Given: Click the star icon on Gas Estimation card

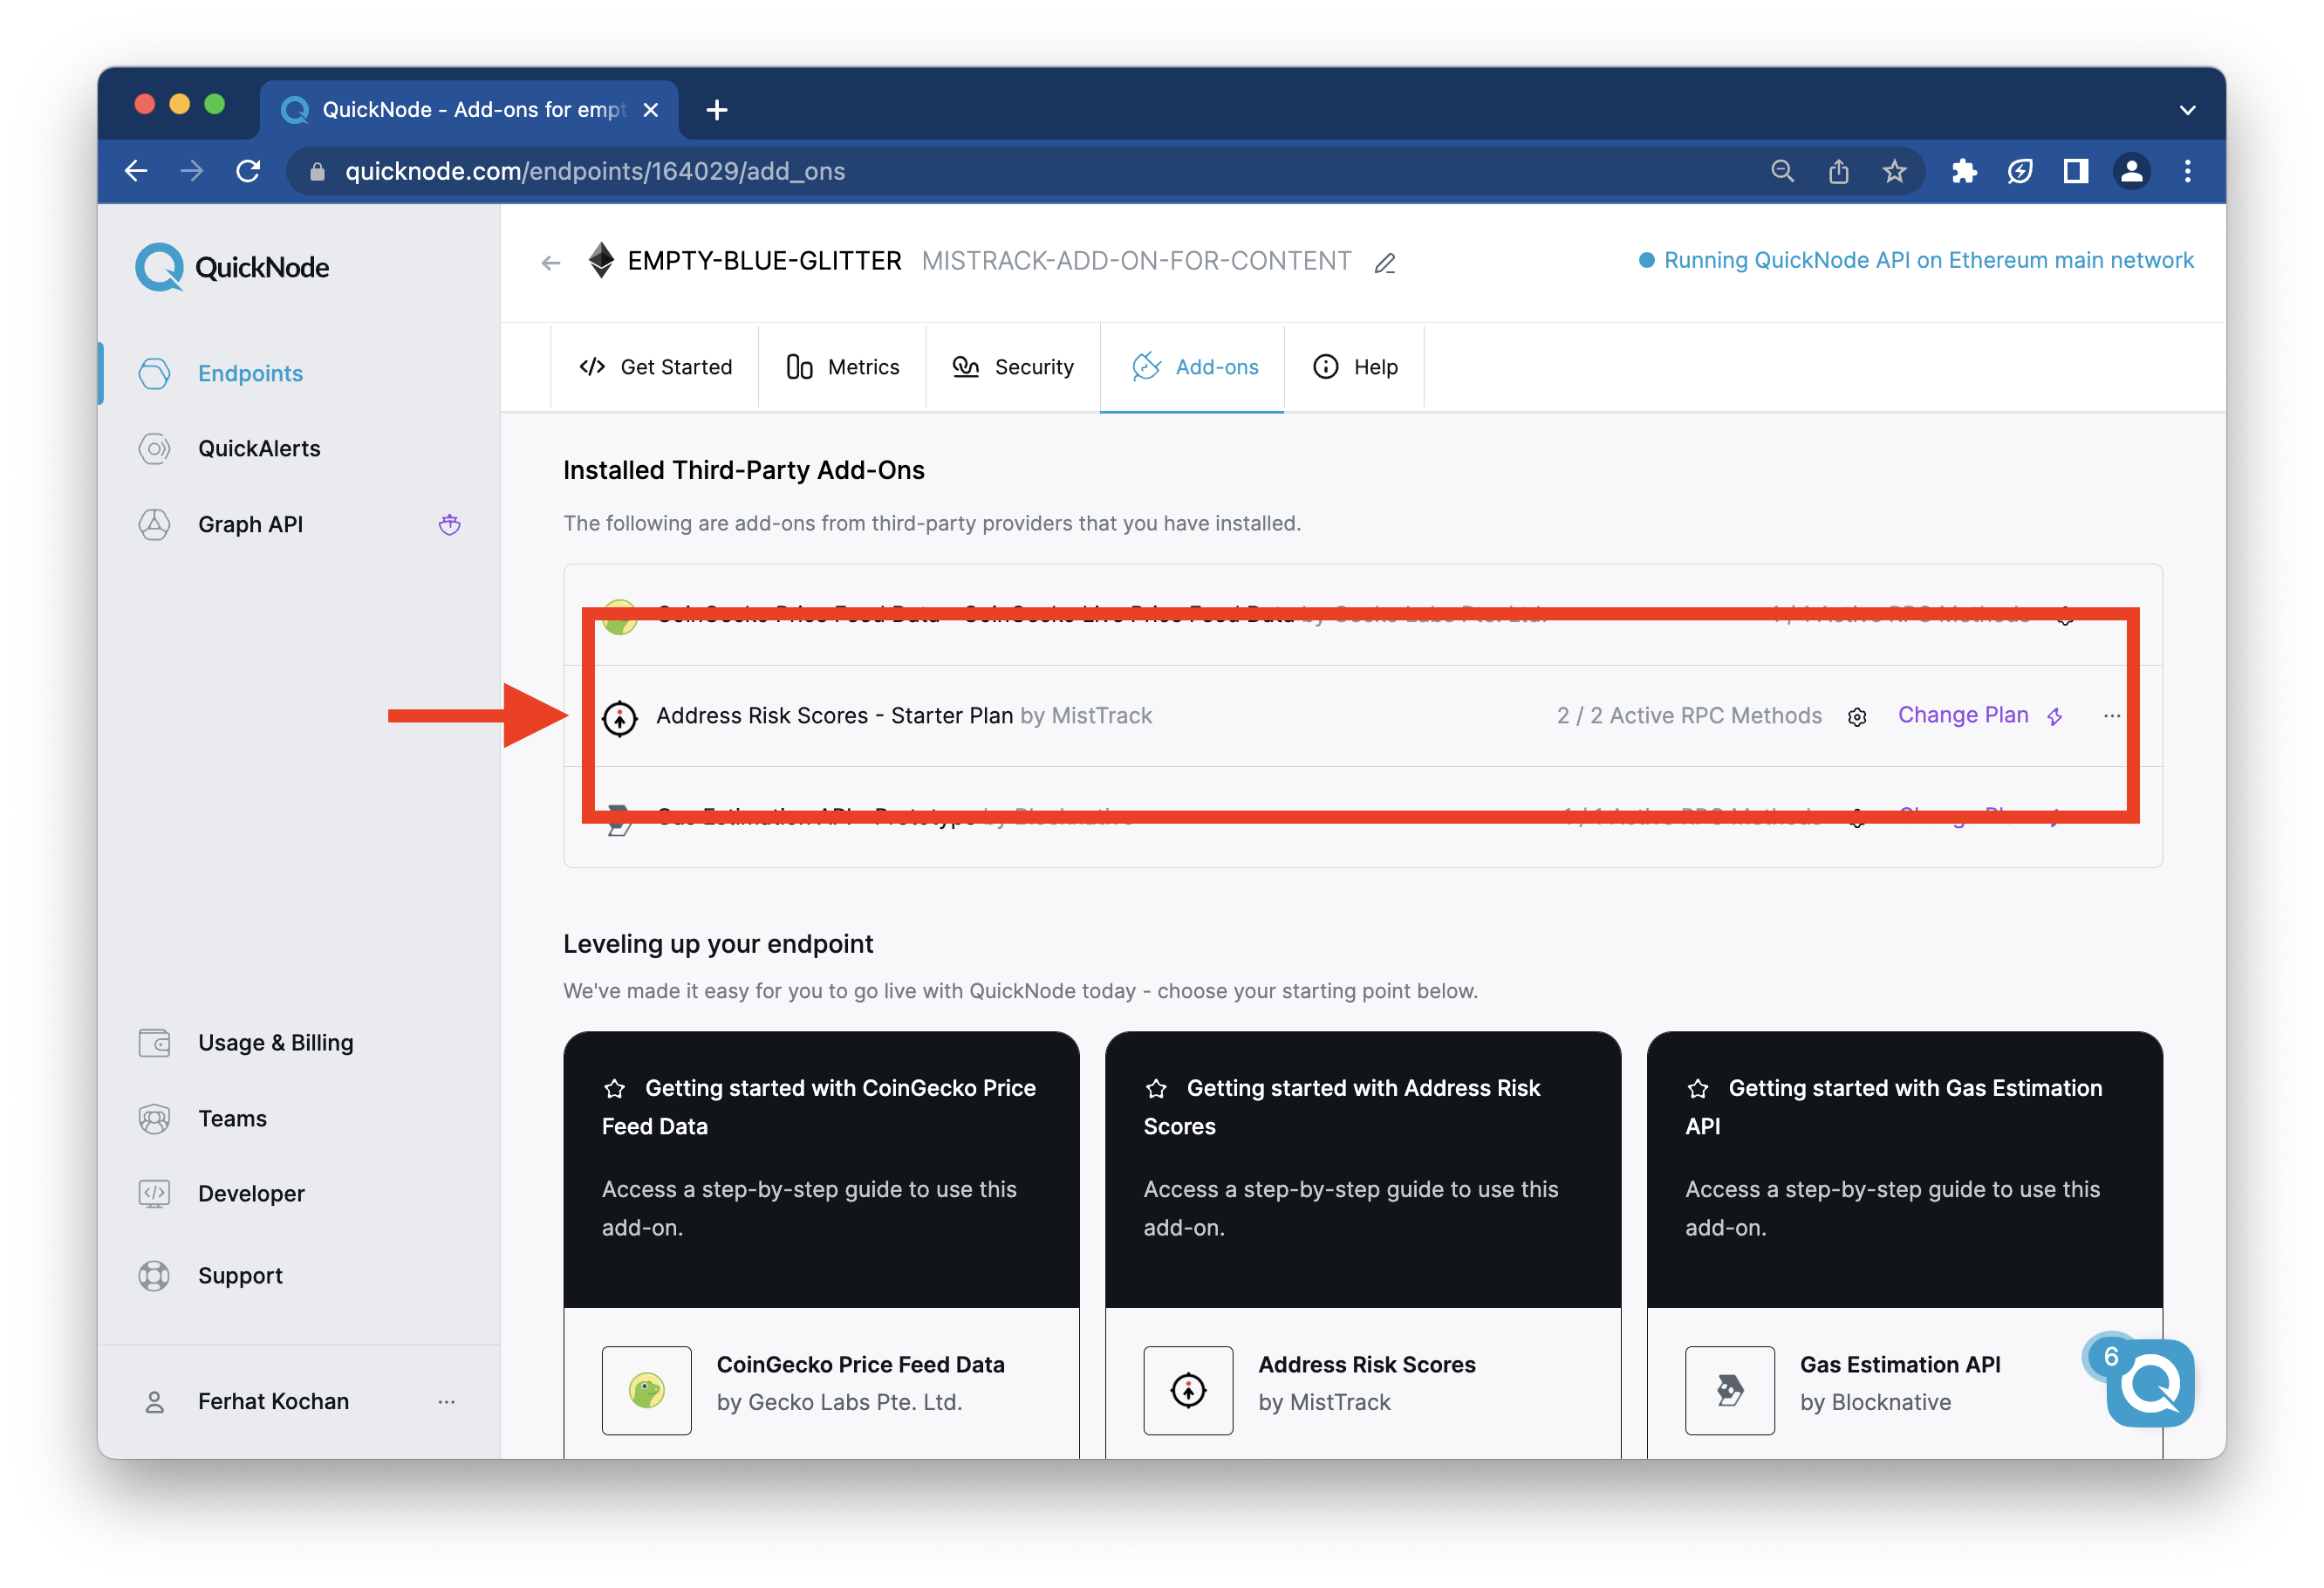Looking at the screenshot, I should (x=1698, y=1088).
